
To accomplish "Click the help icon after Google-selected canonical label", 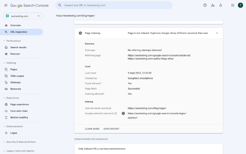I will point(116,114).
